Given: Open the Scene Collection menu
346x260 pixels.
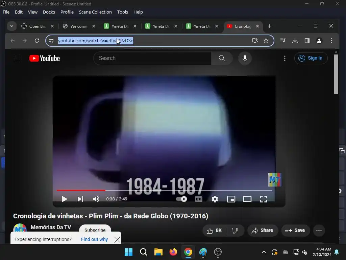Looking at the screenshot, I should coord(95,12).
